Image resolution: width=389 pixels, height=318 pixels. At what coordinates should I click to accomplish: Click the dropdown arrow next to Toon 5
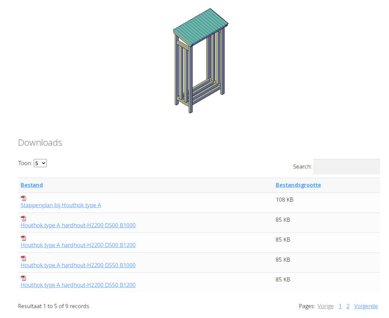(43, 163)
